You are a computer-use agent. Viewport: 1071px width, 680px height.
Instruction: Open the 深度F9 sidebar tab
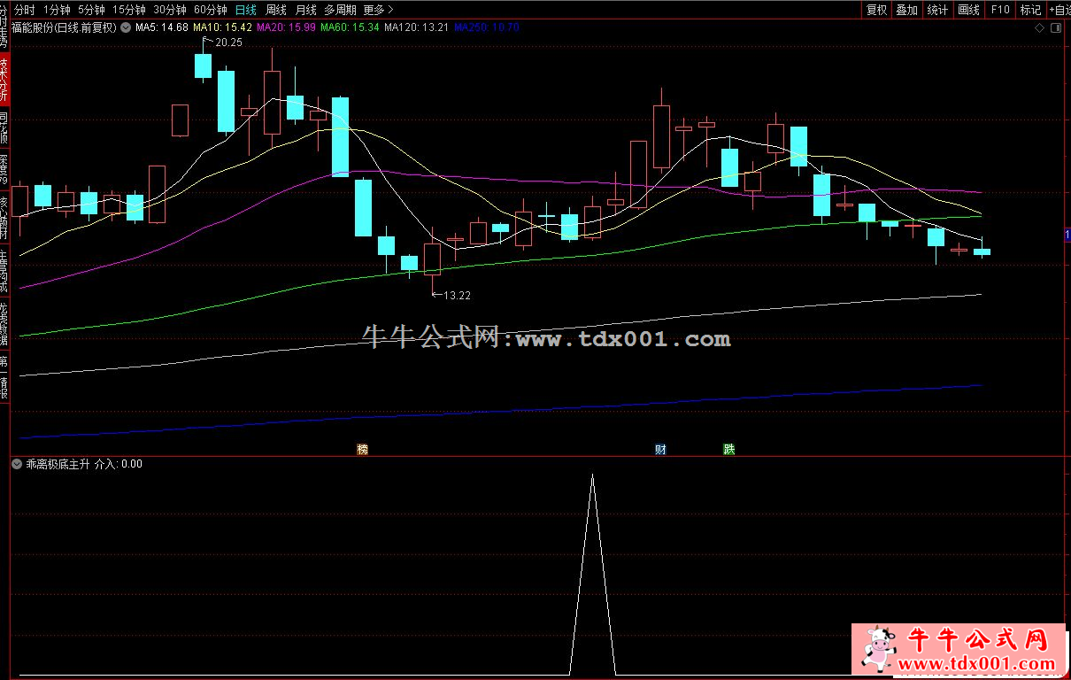coord(4,171)
